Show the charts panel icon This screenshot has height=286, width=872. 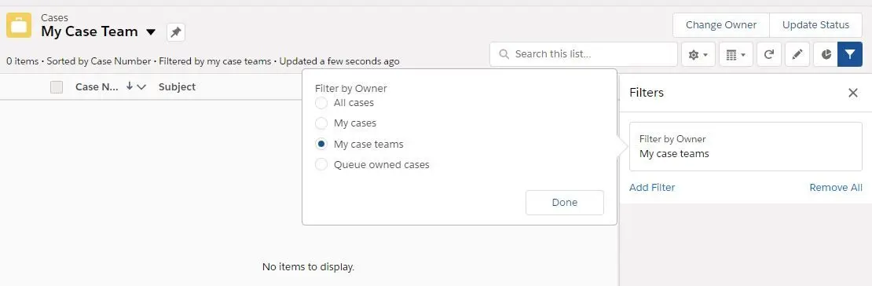point(826,54)
